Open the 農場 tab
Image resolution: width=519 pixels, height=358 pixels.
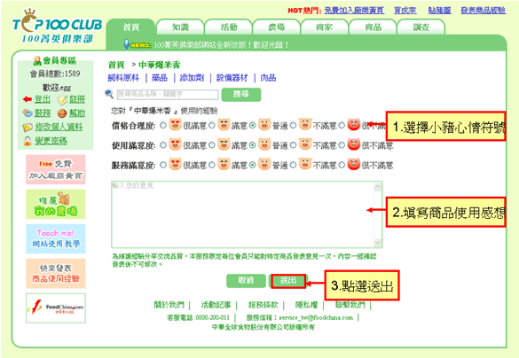277,27
